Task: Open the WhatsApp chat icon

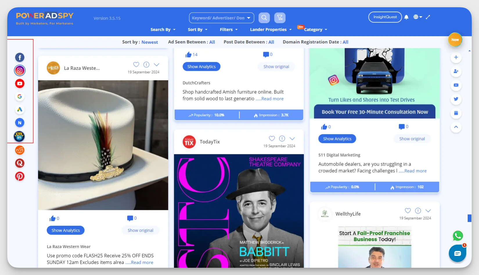Action: [x=458, y=236]
